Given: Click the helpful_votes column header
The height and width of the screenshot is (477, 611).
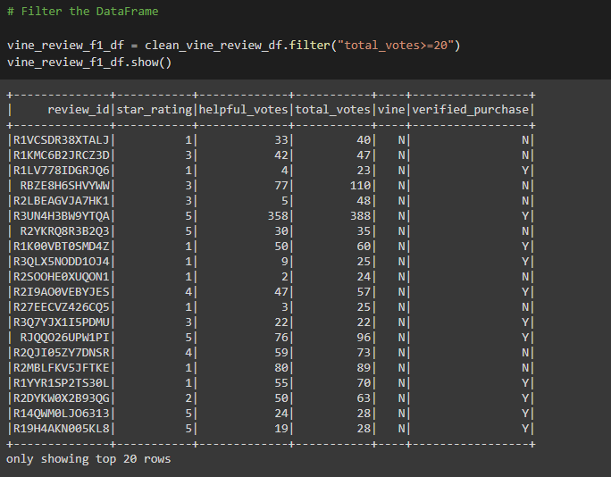Looking at the screenshot, I should pos(243,110).
